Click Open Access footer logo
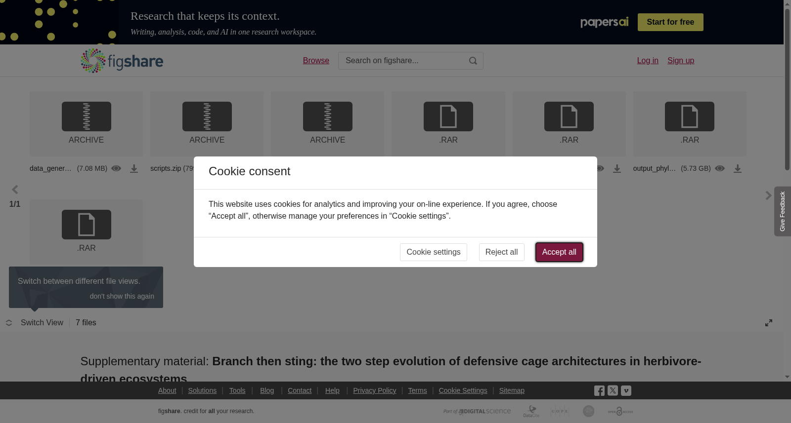Viewport: 791px width, 423px height. tap(620, 411)
